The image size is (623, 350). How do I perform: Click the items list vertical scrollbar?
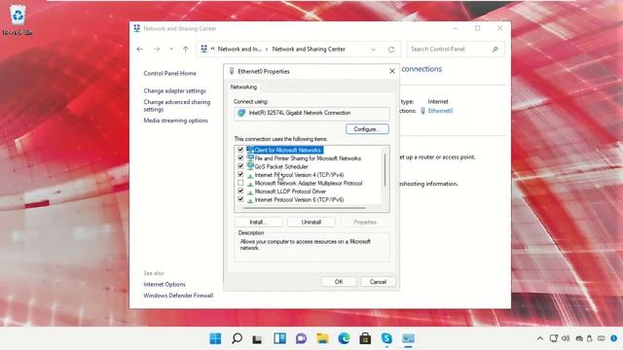(385, 170)
